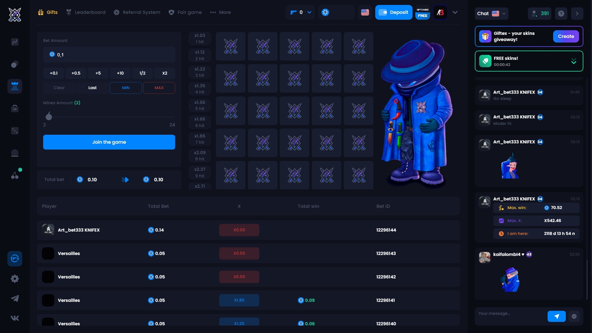Select the Gifts tab in navigation
This screenshot has width=592, height=333.
tap(47, 12)
